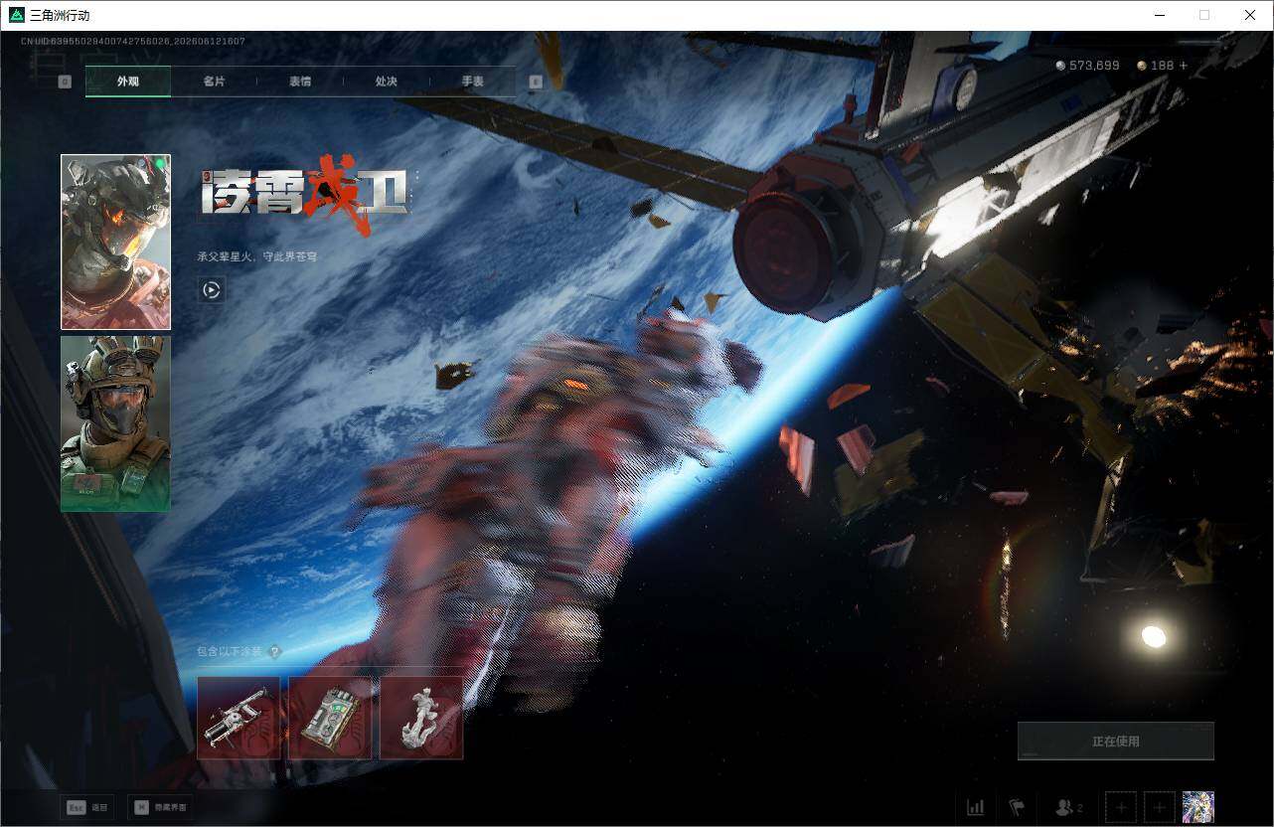The image size is (1274, 827).
Task: Open the friends icon showing 2
Action: pyautogui.click(x=1068, y=807)
